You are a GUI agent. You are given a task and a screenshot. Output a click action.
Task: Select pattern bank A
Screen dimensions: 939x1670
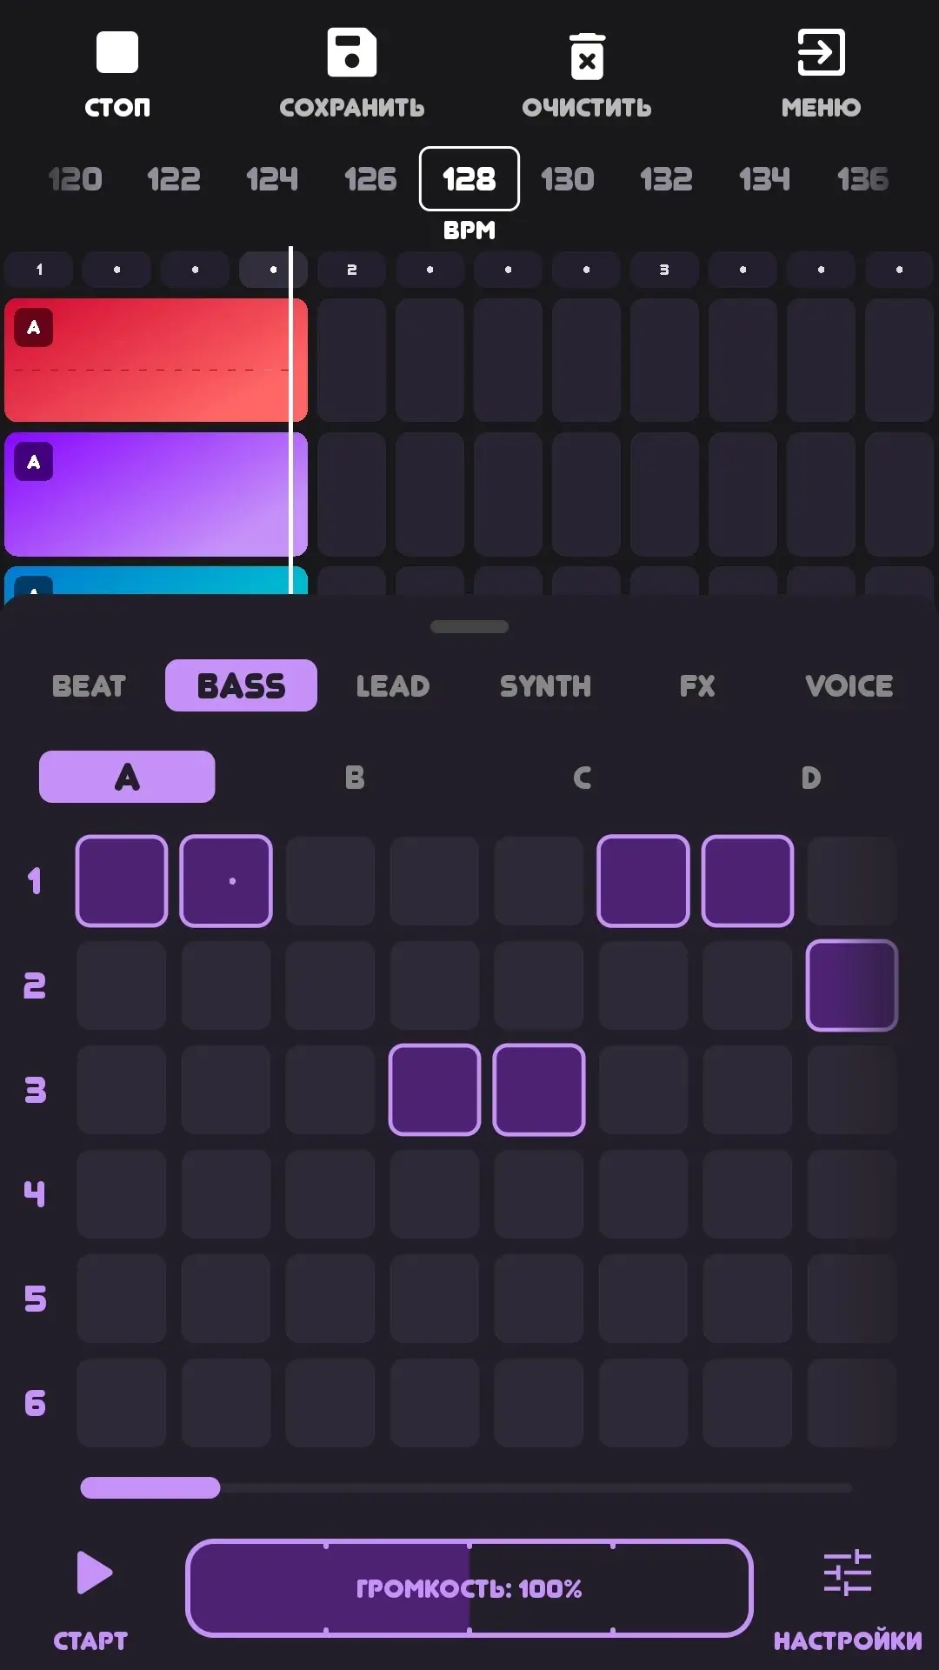(127, 777)
